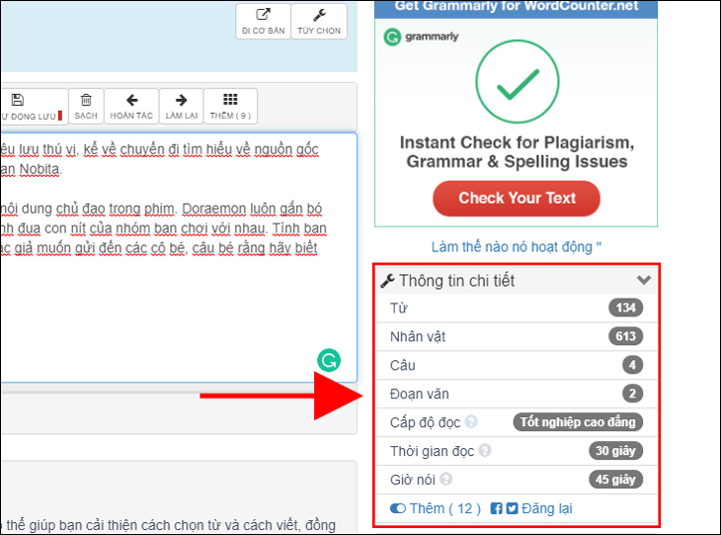The image size is (721, 535).
Task: Click the Nhân vật row label
Action: click(x=418, y=337)
